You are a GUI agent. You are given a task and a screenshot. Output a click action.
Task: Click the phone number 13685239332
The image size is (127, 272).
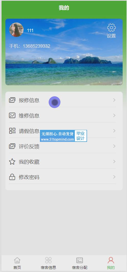click(36, 46)
